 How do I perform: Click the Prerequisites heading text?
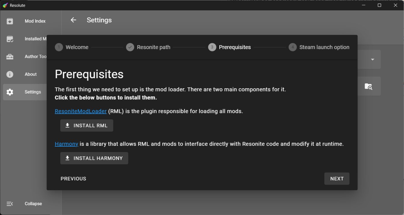pyautogui.click(x=89, y=74)
